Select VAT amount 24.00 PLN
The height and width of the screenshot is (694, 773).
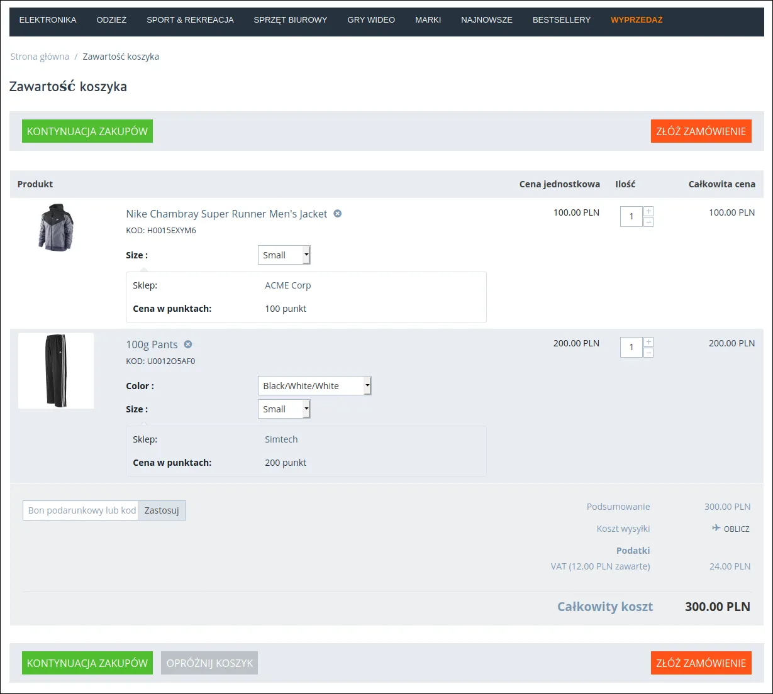click(730, 566)
